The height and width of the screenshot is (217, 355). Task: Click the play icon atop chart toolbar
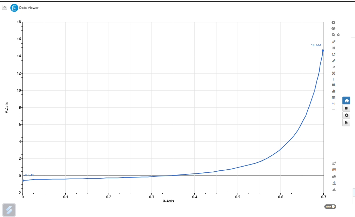pyautogui.click(x=334, y=22)
